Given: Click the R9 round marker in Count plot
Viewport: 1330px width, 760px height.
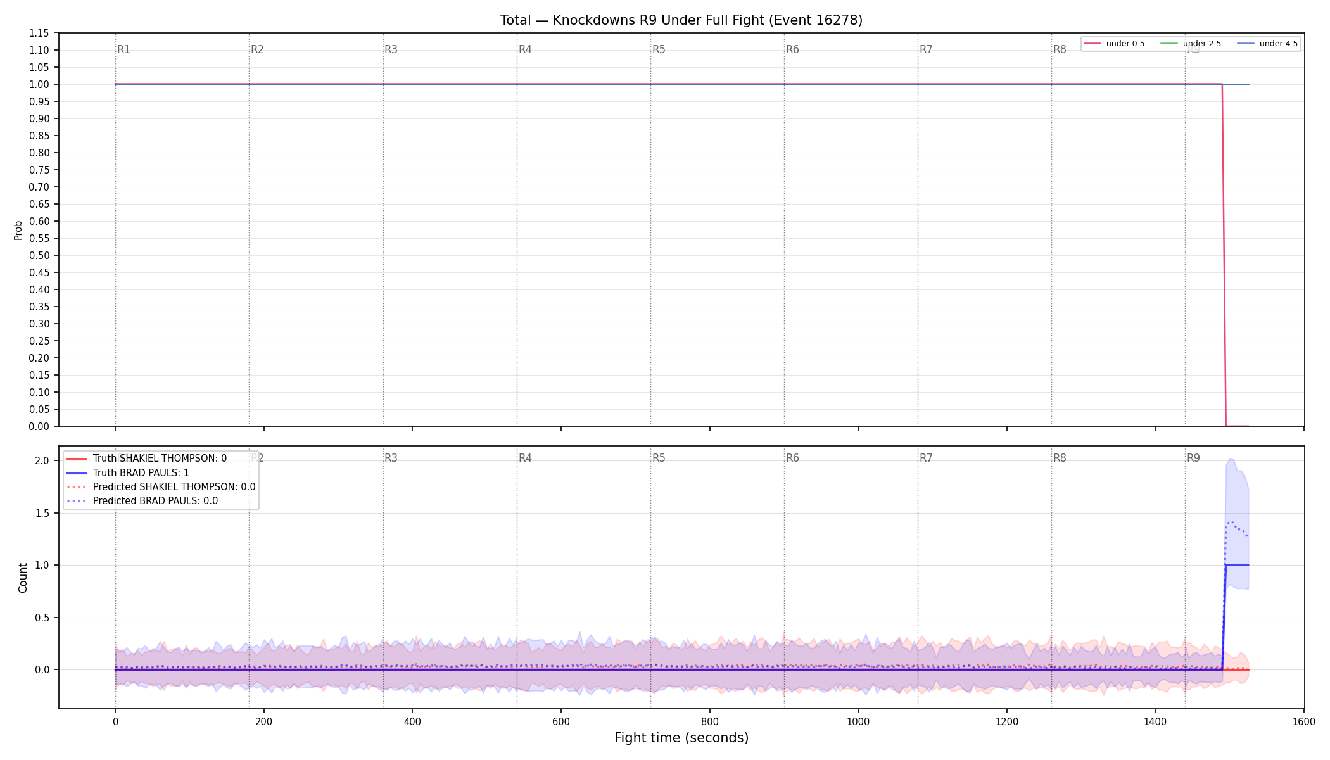Looking at the screenshot, I should pyautogui.click(x=1193, y=458).
